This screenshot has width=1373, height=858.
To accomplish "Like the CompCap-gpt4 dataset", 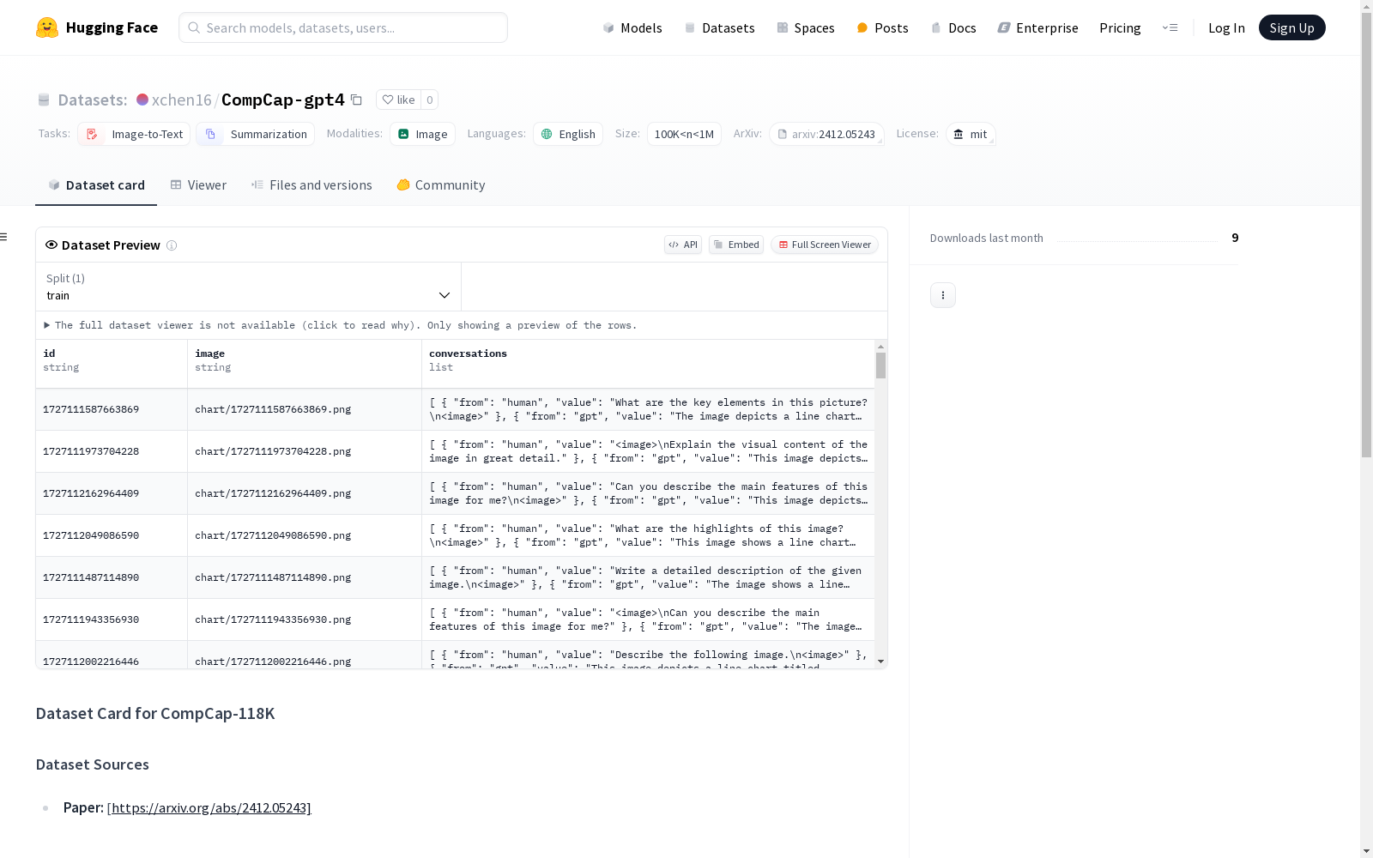I will 398,100.
